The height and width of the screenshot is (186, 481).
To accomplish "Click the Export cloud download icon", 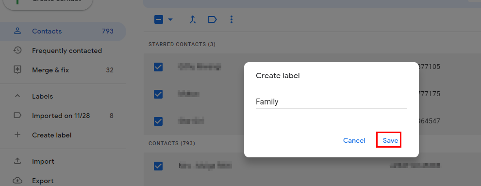I will (x=17, y=181).
